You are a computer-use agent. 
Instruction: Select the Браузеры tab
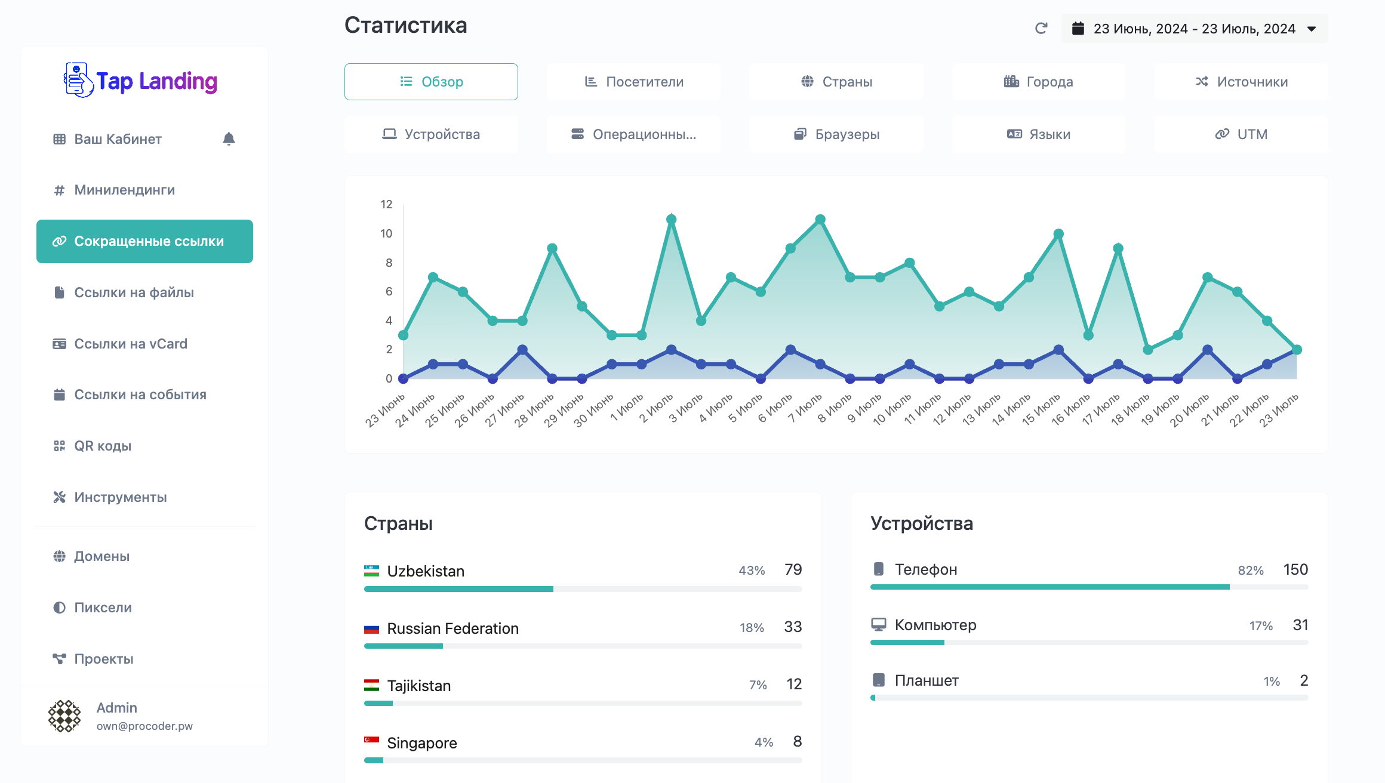(x=836, y=134)
